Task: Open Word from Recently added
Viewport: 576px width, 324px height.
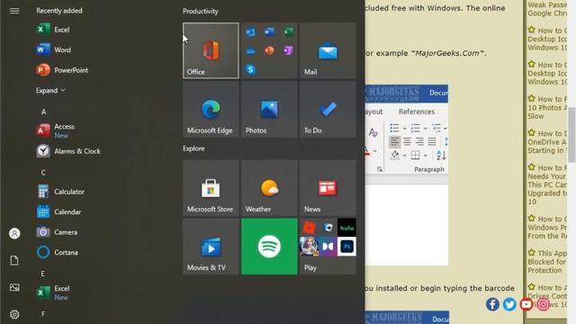Action: [54, 49]
